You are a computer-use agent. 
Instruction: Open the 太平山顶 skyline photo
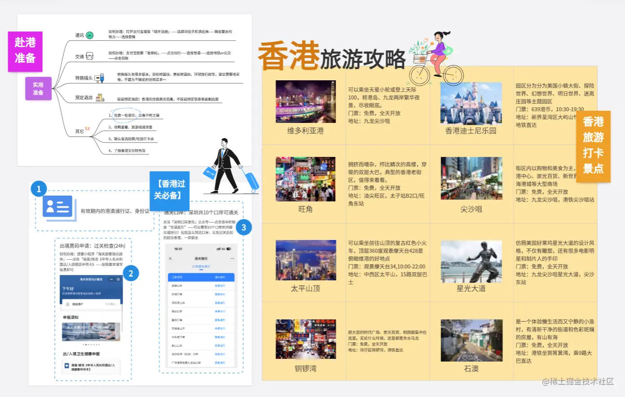[306, 260]
